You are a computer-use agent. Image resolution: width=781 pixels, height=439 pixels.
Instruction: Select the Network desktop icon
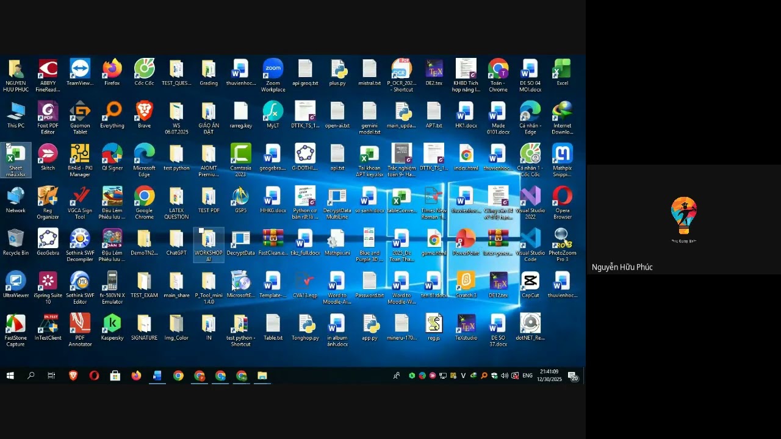[15, 200]
